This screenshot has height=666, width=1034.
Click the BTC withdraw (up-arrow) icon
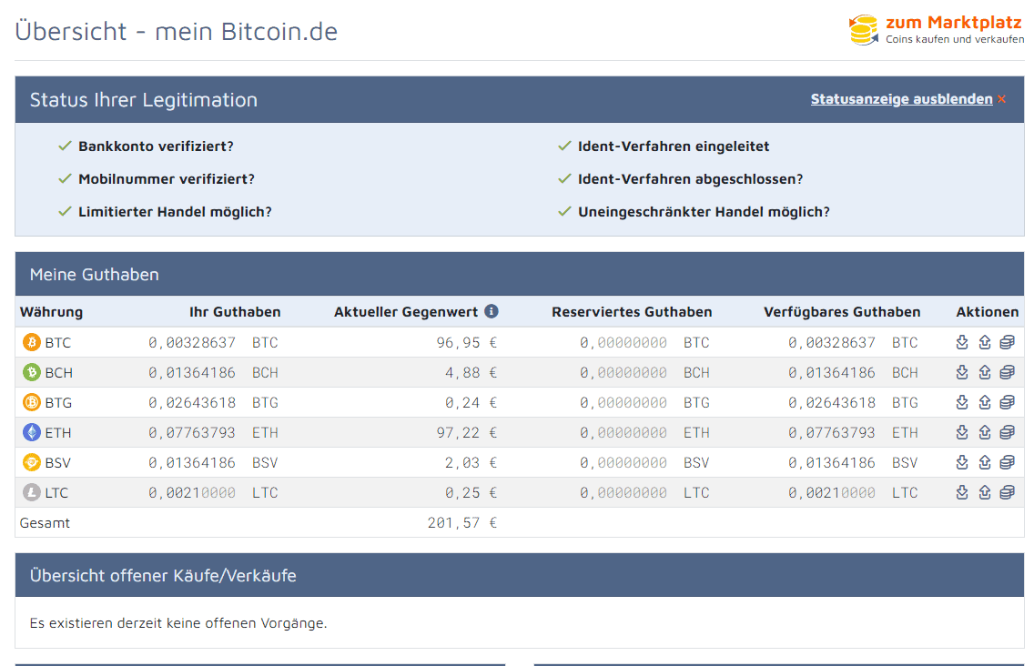985,342
